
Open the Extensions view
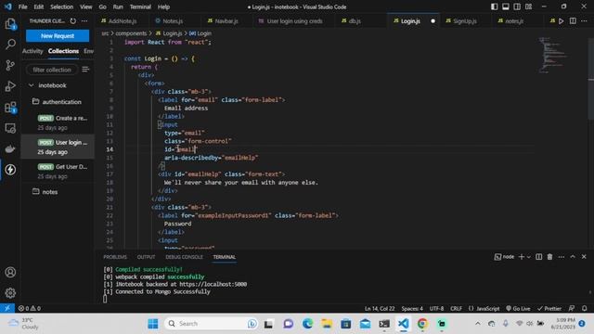(10, 108)
